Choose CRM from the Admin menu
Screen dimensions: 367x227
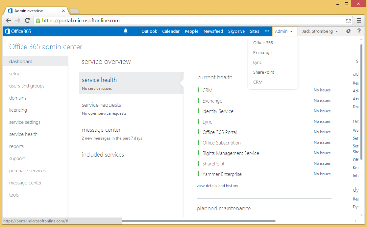pos(258,82)
